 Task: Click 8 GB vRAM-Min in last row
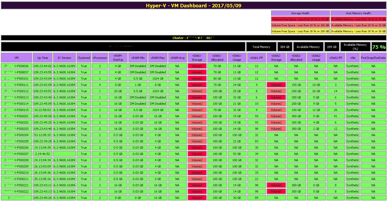(x=138, y=198)
